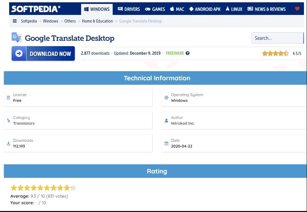Click the Google Translate Desktop app icon
Image resolution: width=307 pixels, height=212 pixels.
coord(17,38)
